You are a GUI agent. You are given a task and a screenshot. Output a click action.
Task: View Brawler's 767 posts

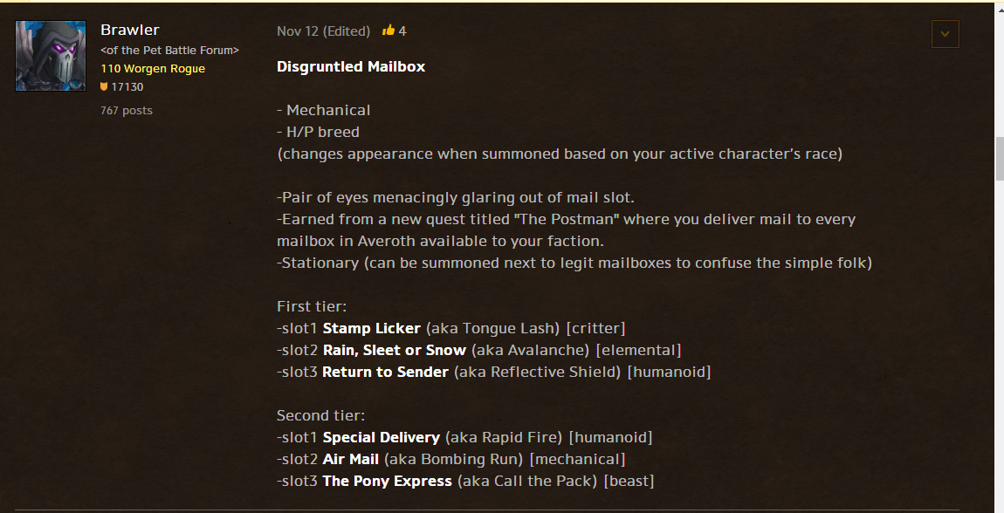127,110
